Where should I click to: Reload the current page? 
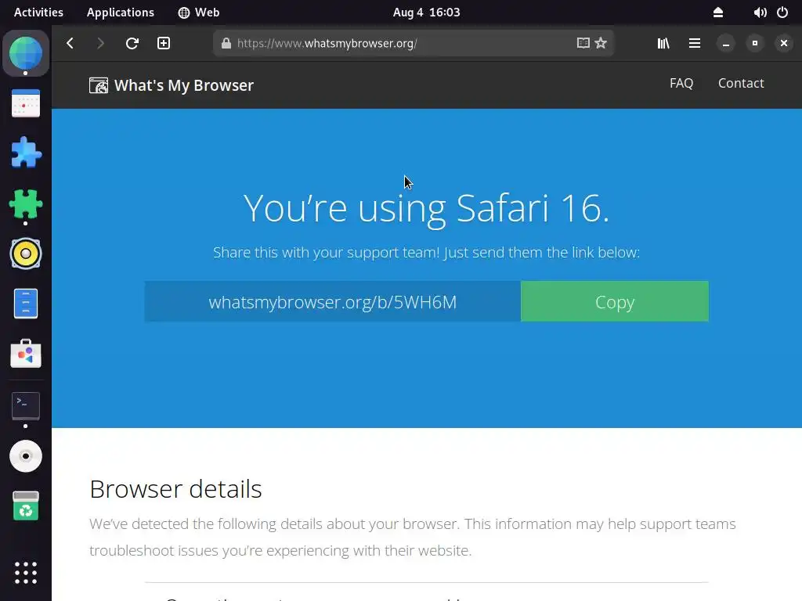tap(132, 44)
